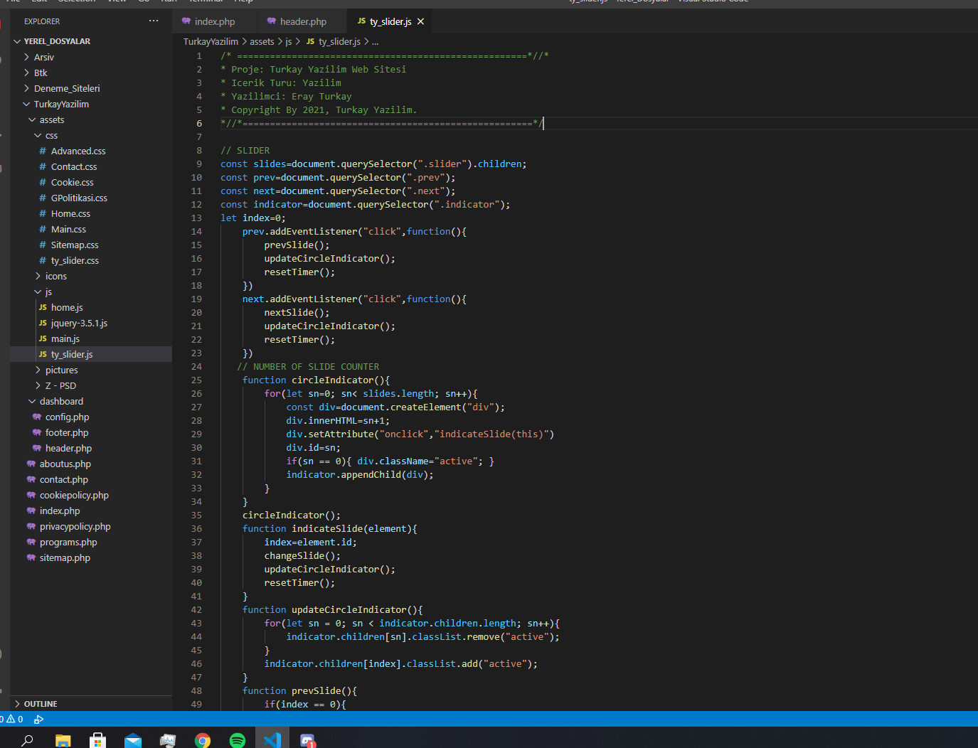Screen dimensions: 978x748
Task: Open Discord from the taskbar
Action: 307,740
